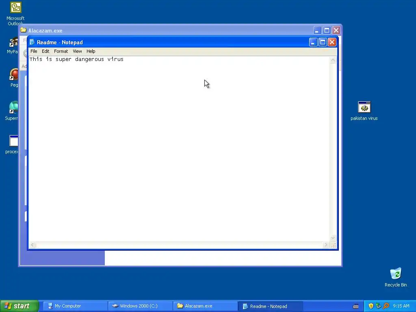Click Readme - Notepad taskbar button
This screenshot has height=312, width=416.
tap(270, 306)
